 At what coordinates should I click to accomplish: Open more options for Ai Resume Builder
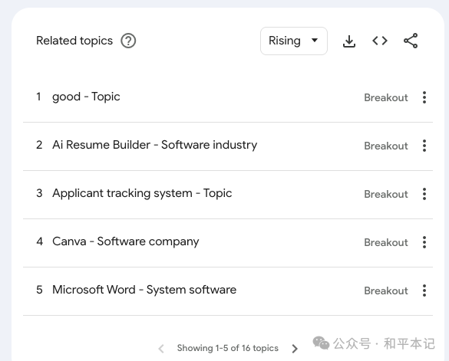(x=424, y=146)
